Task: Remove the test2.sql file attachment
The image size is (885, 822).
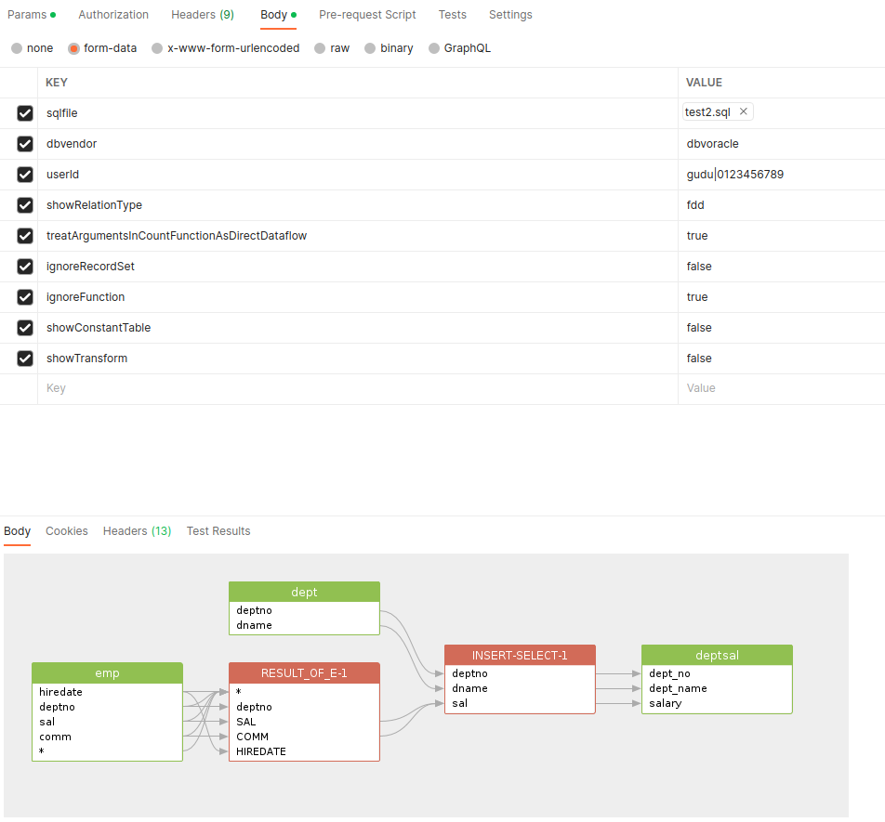Action: pyautogui.click(x=743, y=111)
